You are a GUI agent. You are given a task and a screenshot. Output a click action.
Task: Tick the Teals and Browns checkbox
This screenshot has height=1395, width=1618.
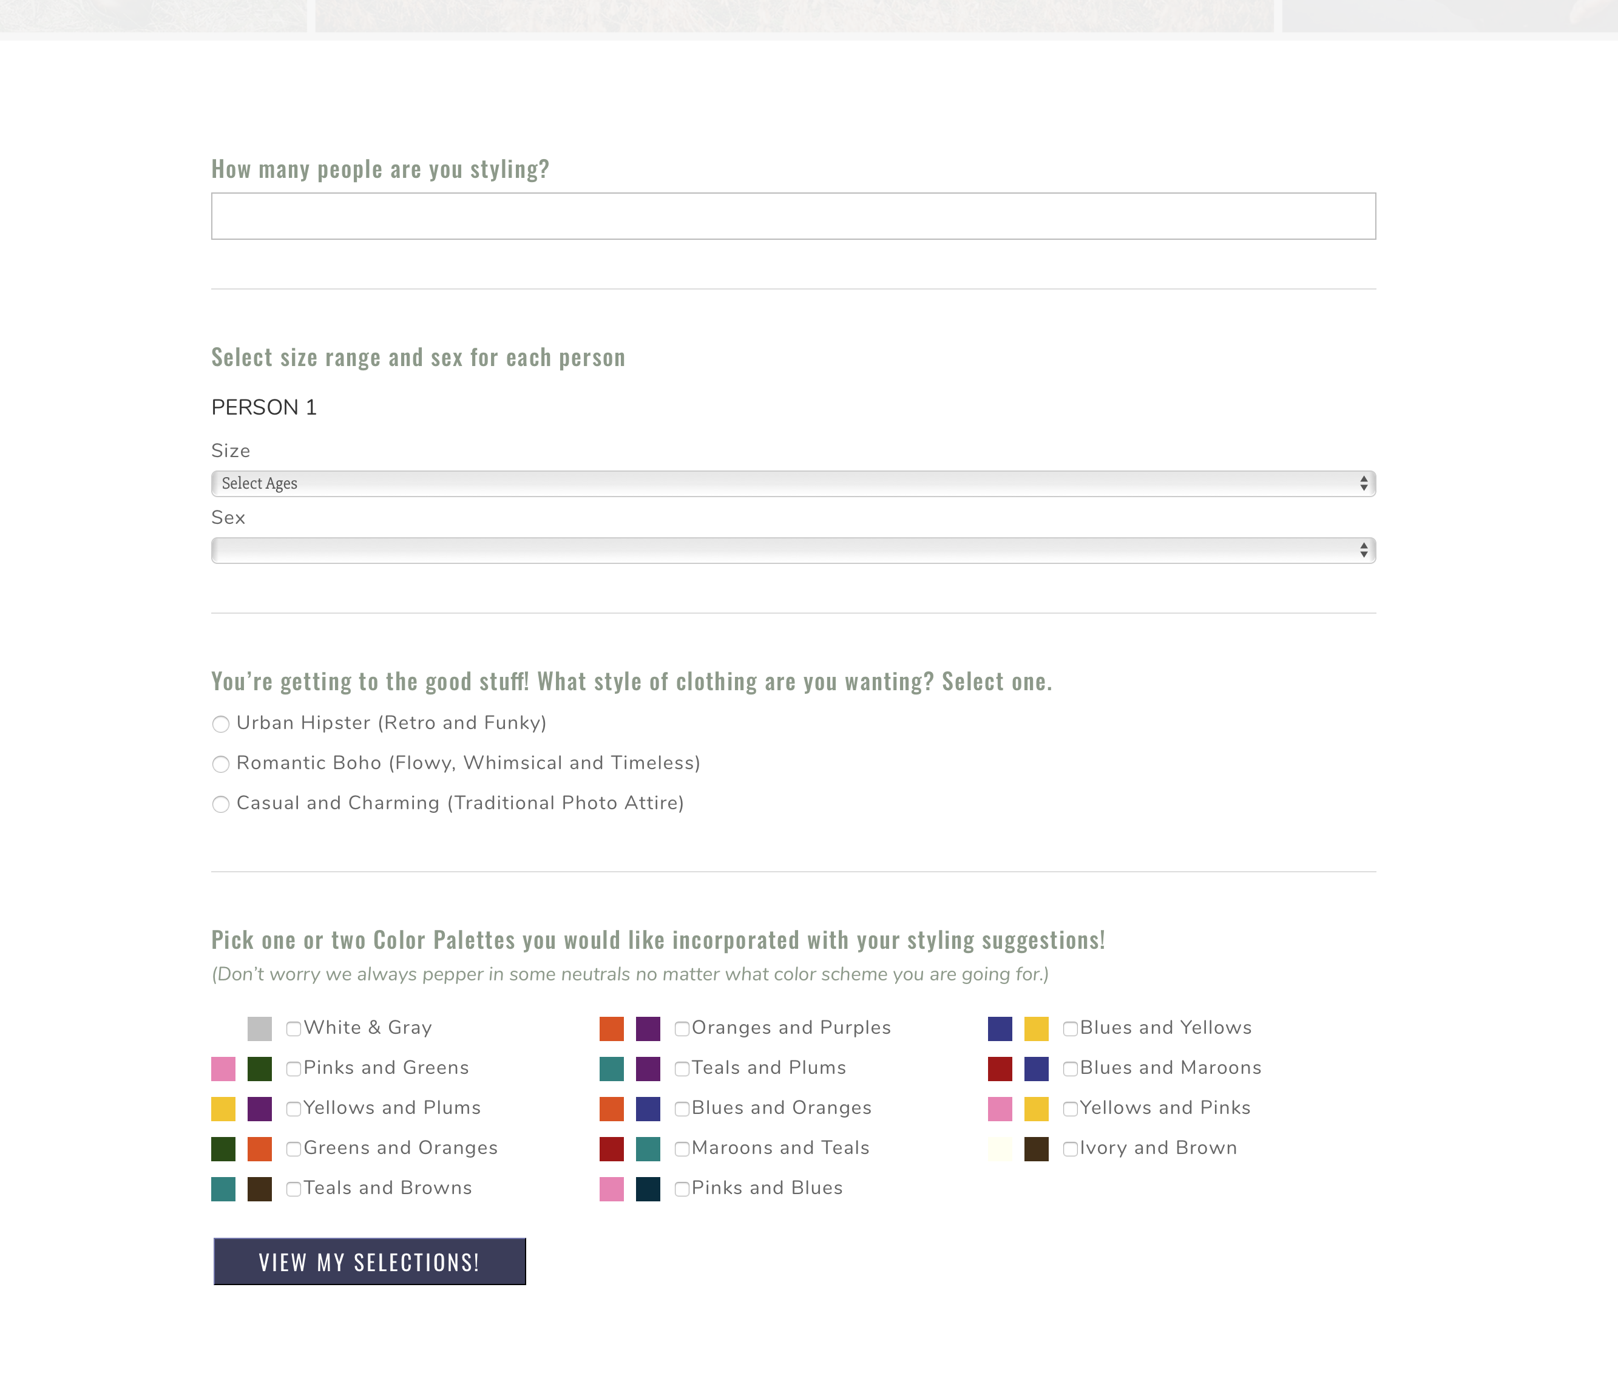point(294,1189)
